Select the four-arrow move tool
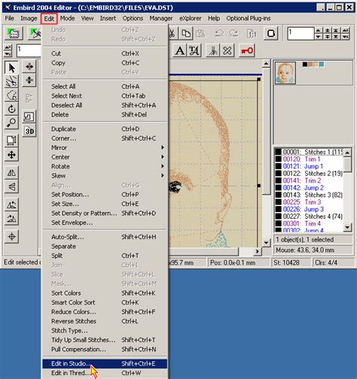Image resolution: width=357 pixels, height=379 pixels. pos(11,155)
